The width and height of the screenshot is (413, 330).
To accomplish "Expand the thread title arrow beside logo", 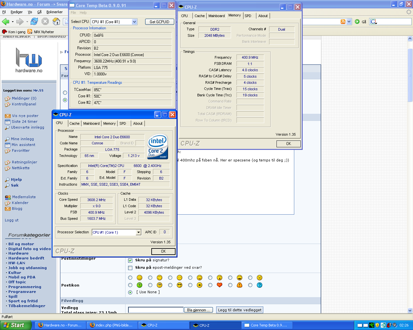I will click(x=62, y=52).
